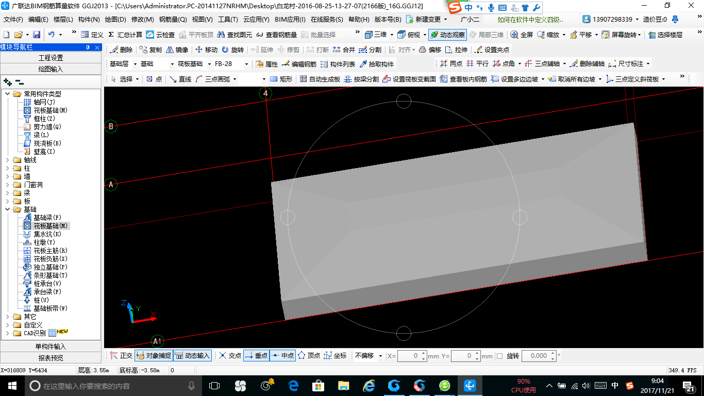The image size is (704, 396).
Task: Select the 动态观察 orbit view tool
Action: tap(447, 35)
